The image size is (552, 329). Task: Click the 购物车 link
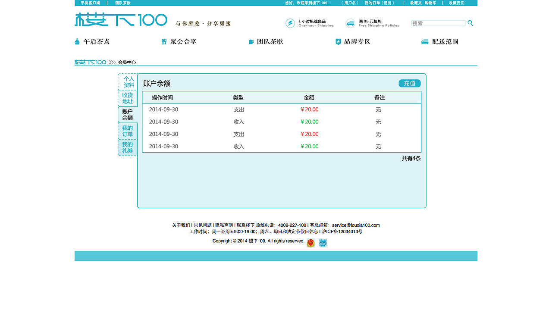point(430,3)
